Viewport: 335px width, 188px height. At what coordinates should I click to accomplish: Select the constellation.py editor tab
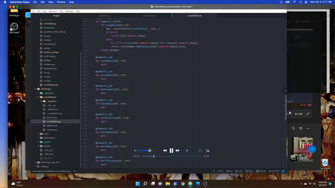[194, 16]
